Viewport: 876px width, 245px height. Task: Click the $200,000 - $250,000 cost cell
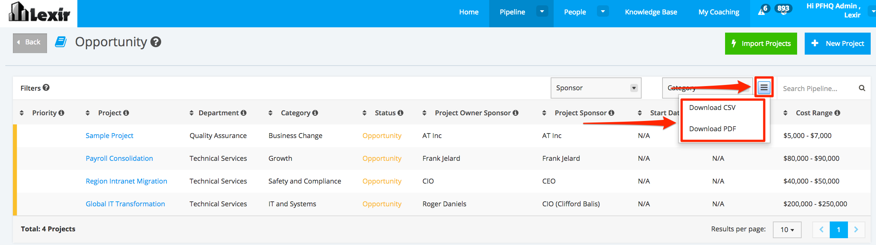pos(815,204)
